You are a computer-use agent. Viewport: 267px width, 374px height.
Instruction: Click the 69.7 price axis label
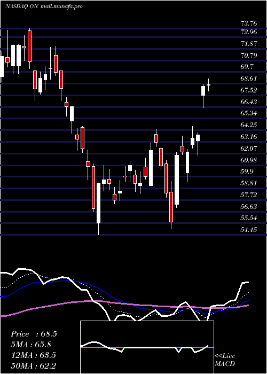(x=247, y=67)
